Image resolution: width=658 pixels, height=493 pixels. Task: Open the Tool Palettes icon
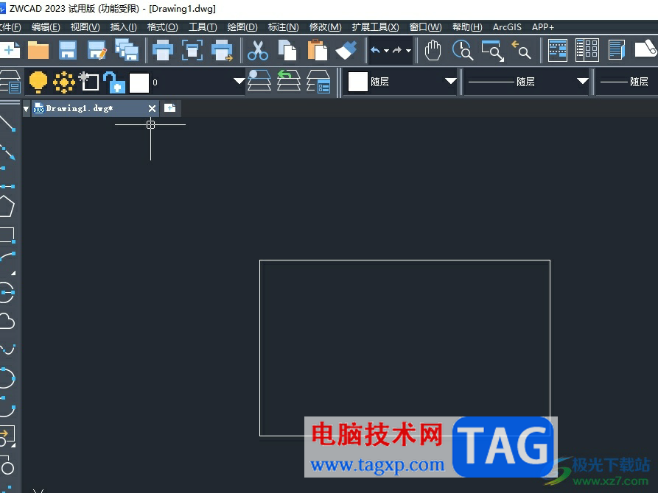click(617, 50)
